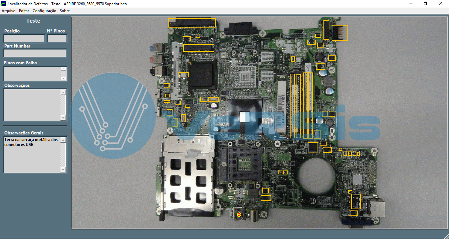
Task: Select the tall narrow marker beside the gold-pin connector
Action: [326, 30]
